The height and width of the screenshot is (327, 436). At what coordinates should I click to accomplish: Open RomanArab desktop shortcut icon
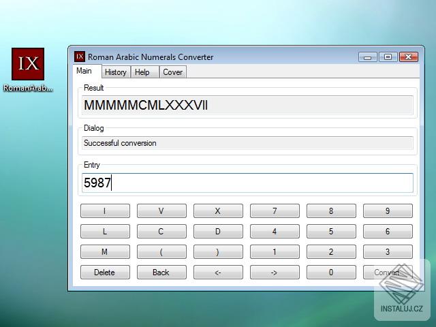tap(28, 69)
